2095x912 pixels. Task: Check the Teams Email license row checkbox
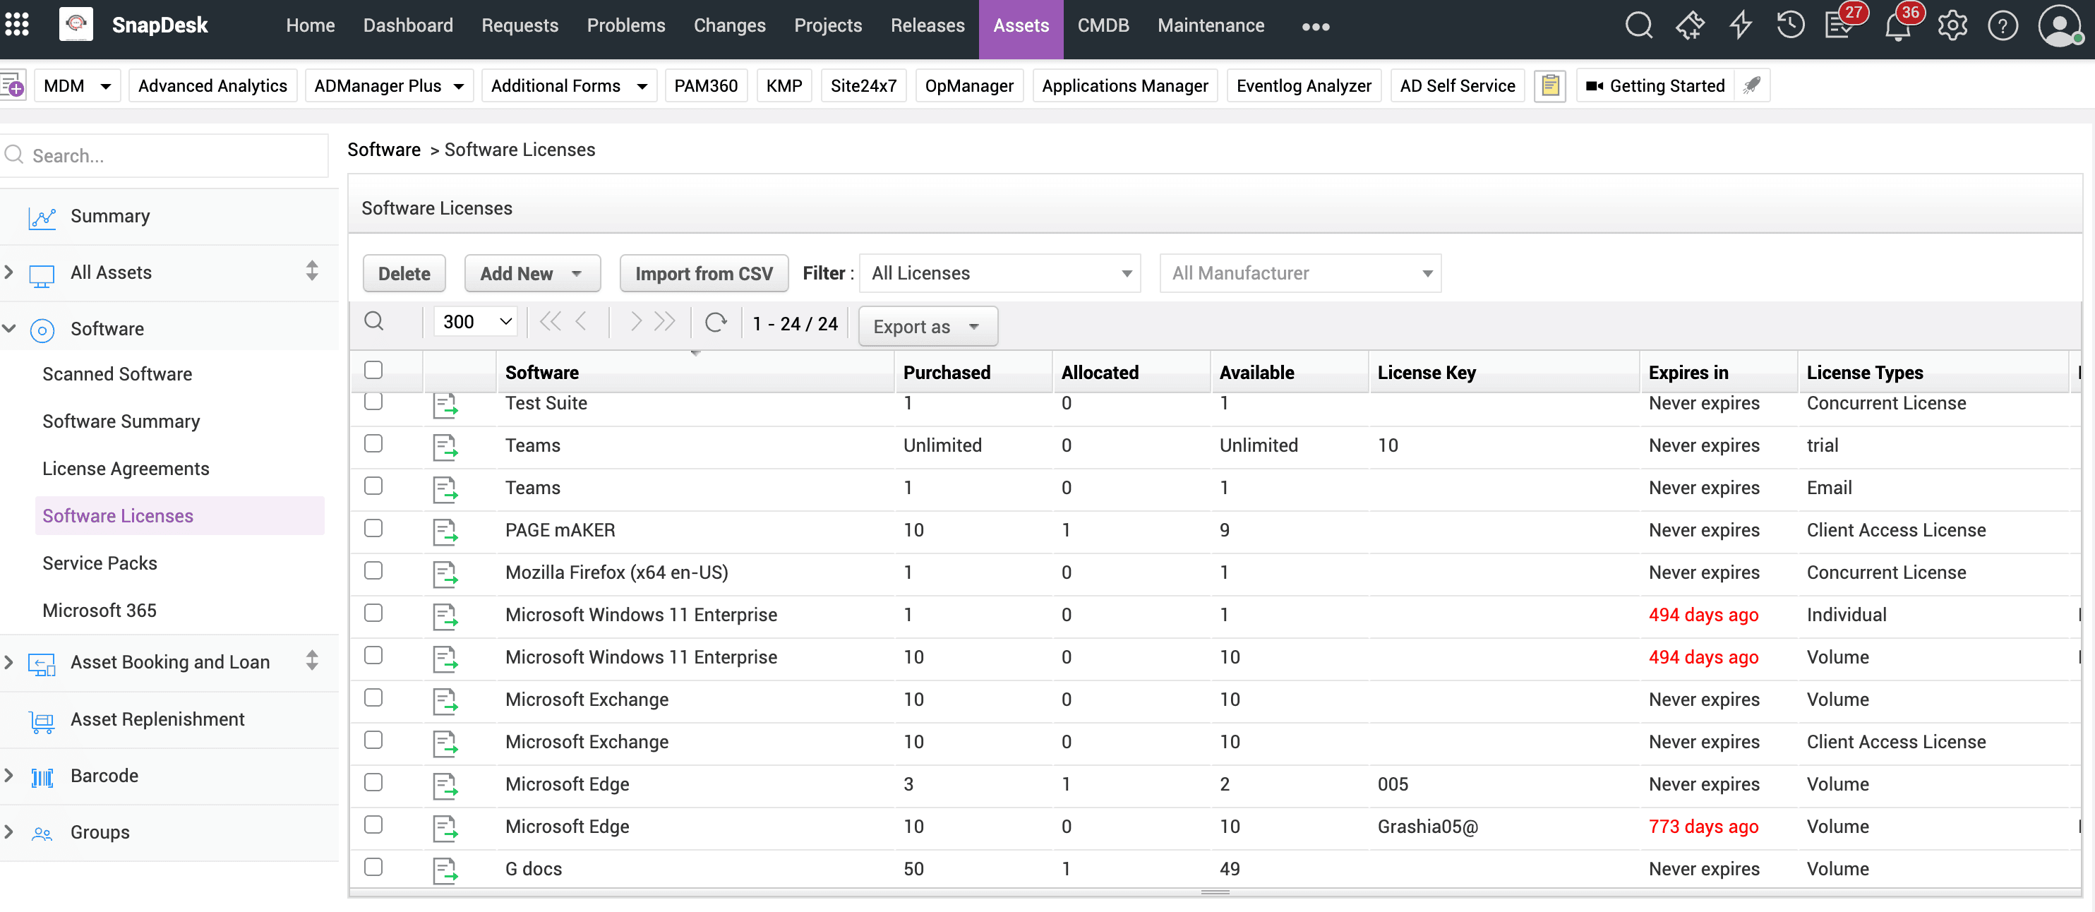(x=373, y=486)
